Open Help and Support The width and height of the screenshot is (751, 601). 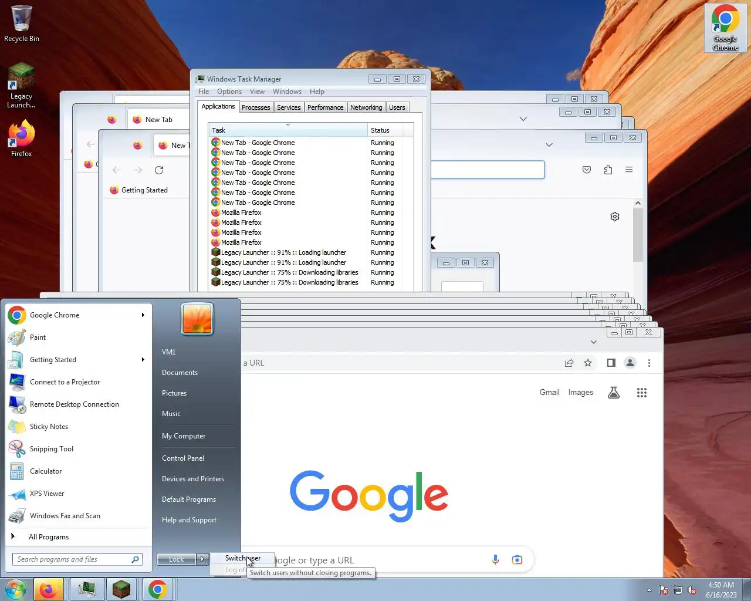(189, 520)
